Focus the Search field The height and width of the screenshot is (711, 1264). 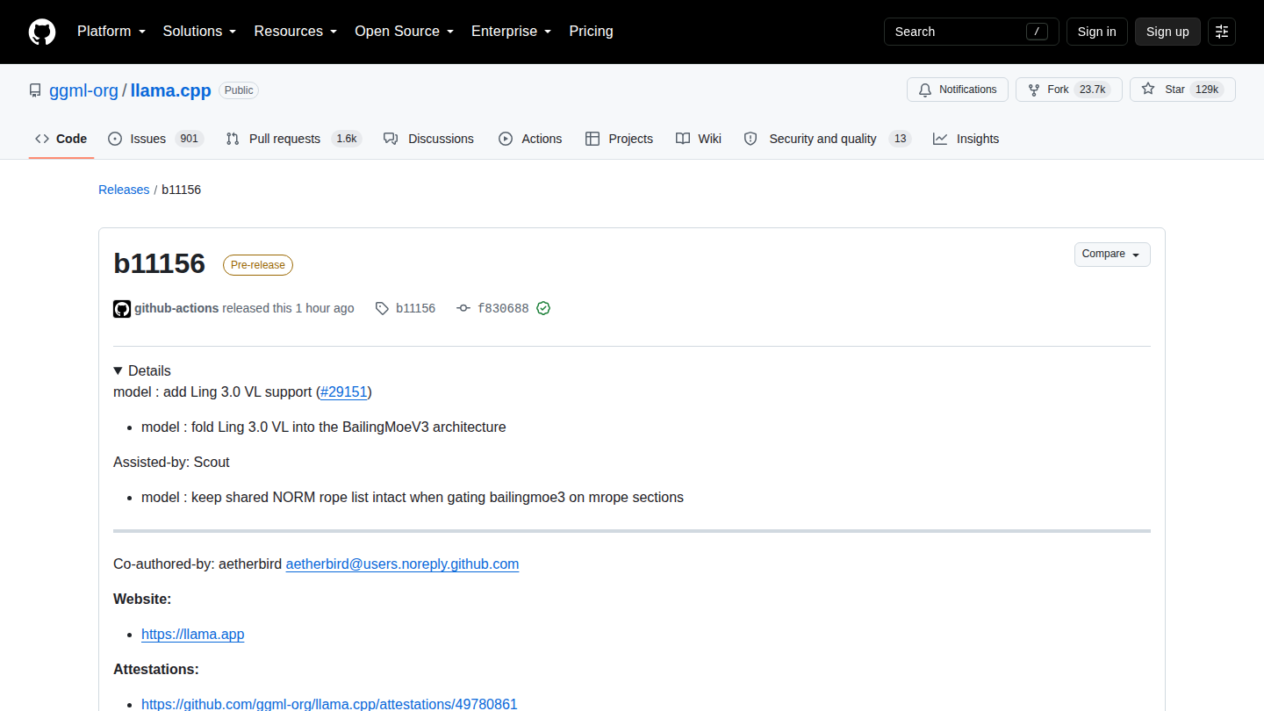972,32
